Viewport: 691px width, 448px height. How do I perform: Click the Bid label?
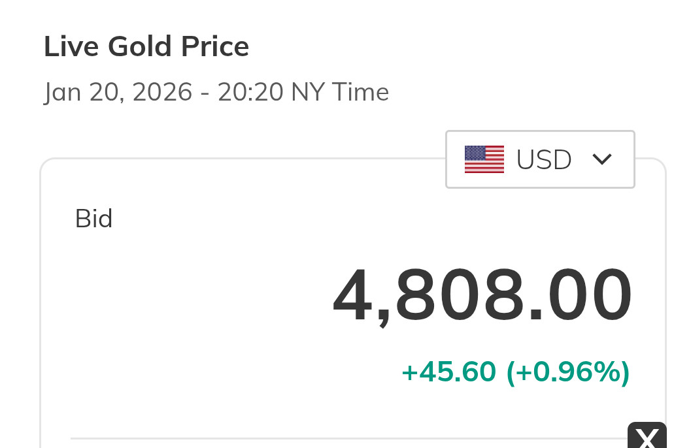(94, 219)
